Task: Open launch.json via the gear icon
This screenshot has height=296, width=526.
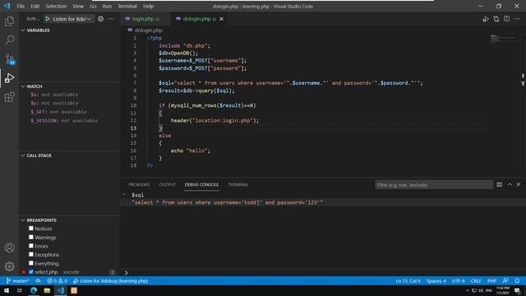Action: (100, 19)
